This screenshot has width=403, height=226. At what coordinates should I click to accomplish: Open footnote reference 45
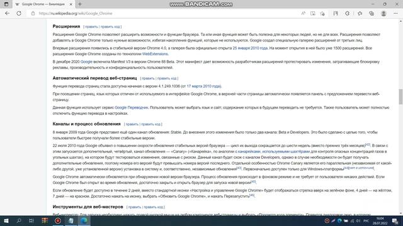click(x=253, y=181)
